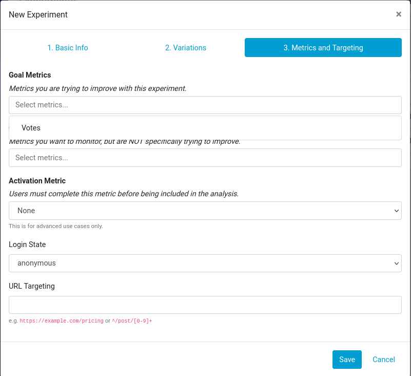Image resolution: width=411 pixels, height=376 pixels.
Task: Choose the Votes metric option
Action: click(31, 128)
